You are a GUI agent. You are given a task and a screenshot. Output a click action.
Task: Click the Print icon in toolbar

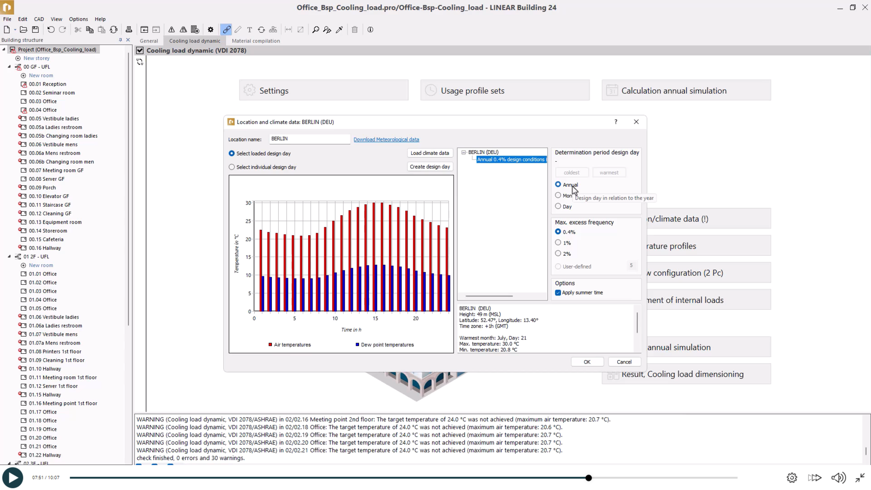[x=129, y=30]
